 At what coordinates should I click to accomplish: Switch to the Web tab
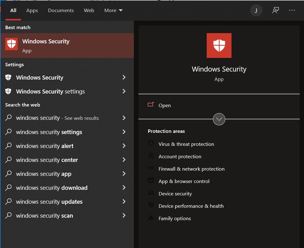(x=89, y=10)
